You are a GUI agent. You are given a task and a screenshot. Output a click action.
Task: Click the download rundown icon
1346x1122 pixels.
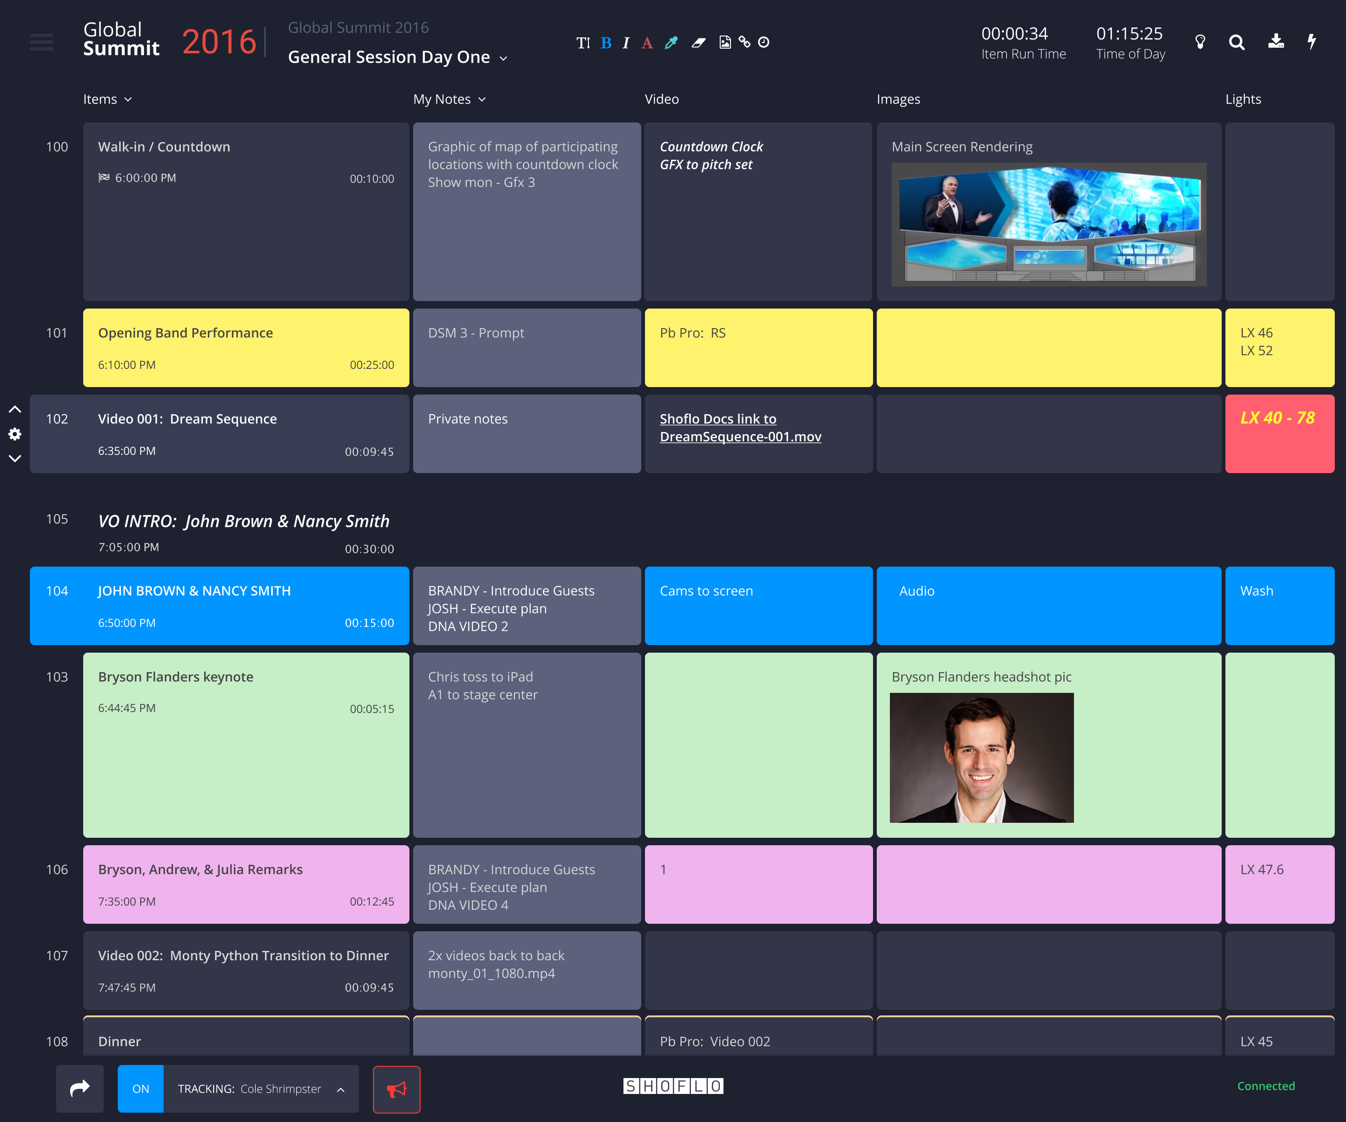tap(1276, 43)
